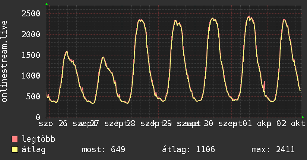
Task: Click the átlag: 1106 statistic
Action: pyautogui.click(x=189, y=150)
